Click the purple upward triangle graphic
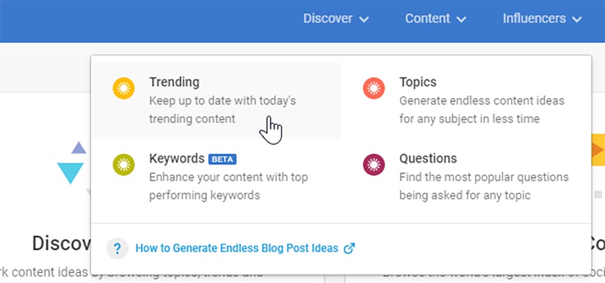The height and width of the screenshot is (283, 605). [79, 148]
